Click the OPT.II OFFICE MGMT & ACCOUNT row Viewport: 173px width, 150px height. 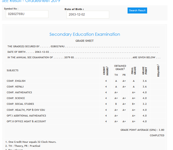[26, 121]
